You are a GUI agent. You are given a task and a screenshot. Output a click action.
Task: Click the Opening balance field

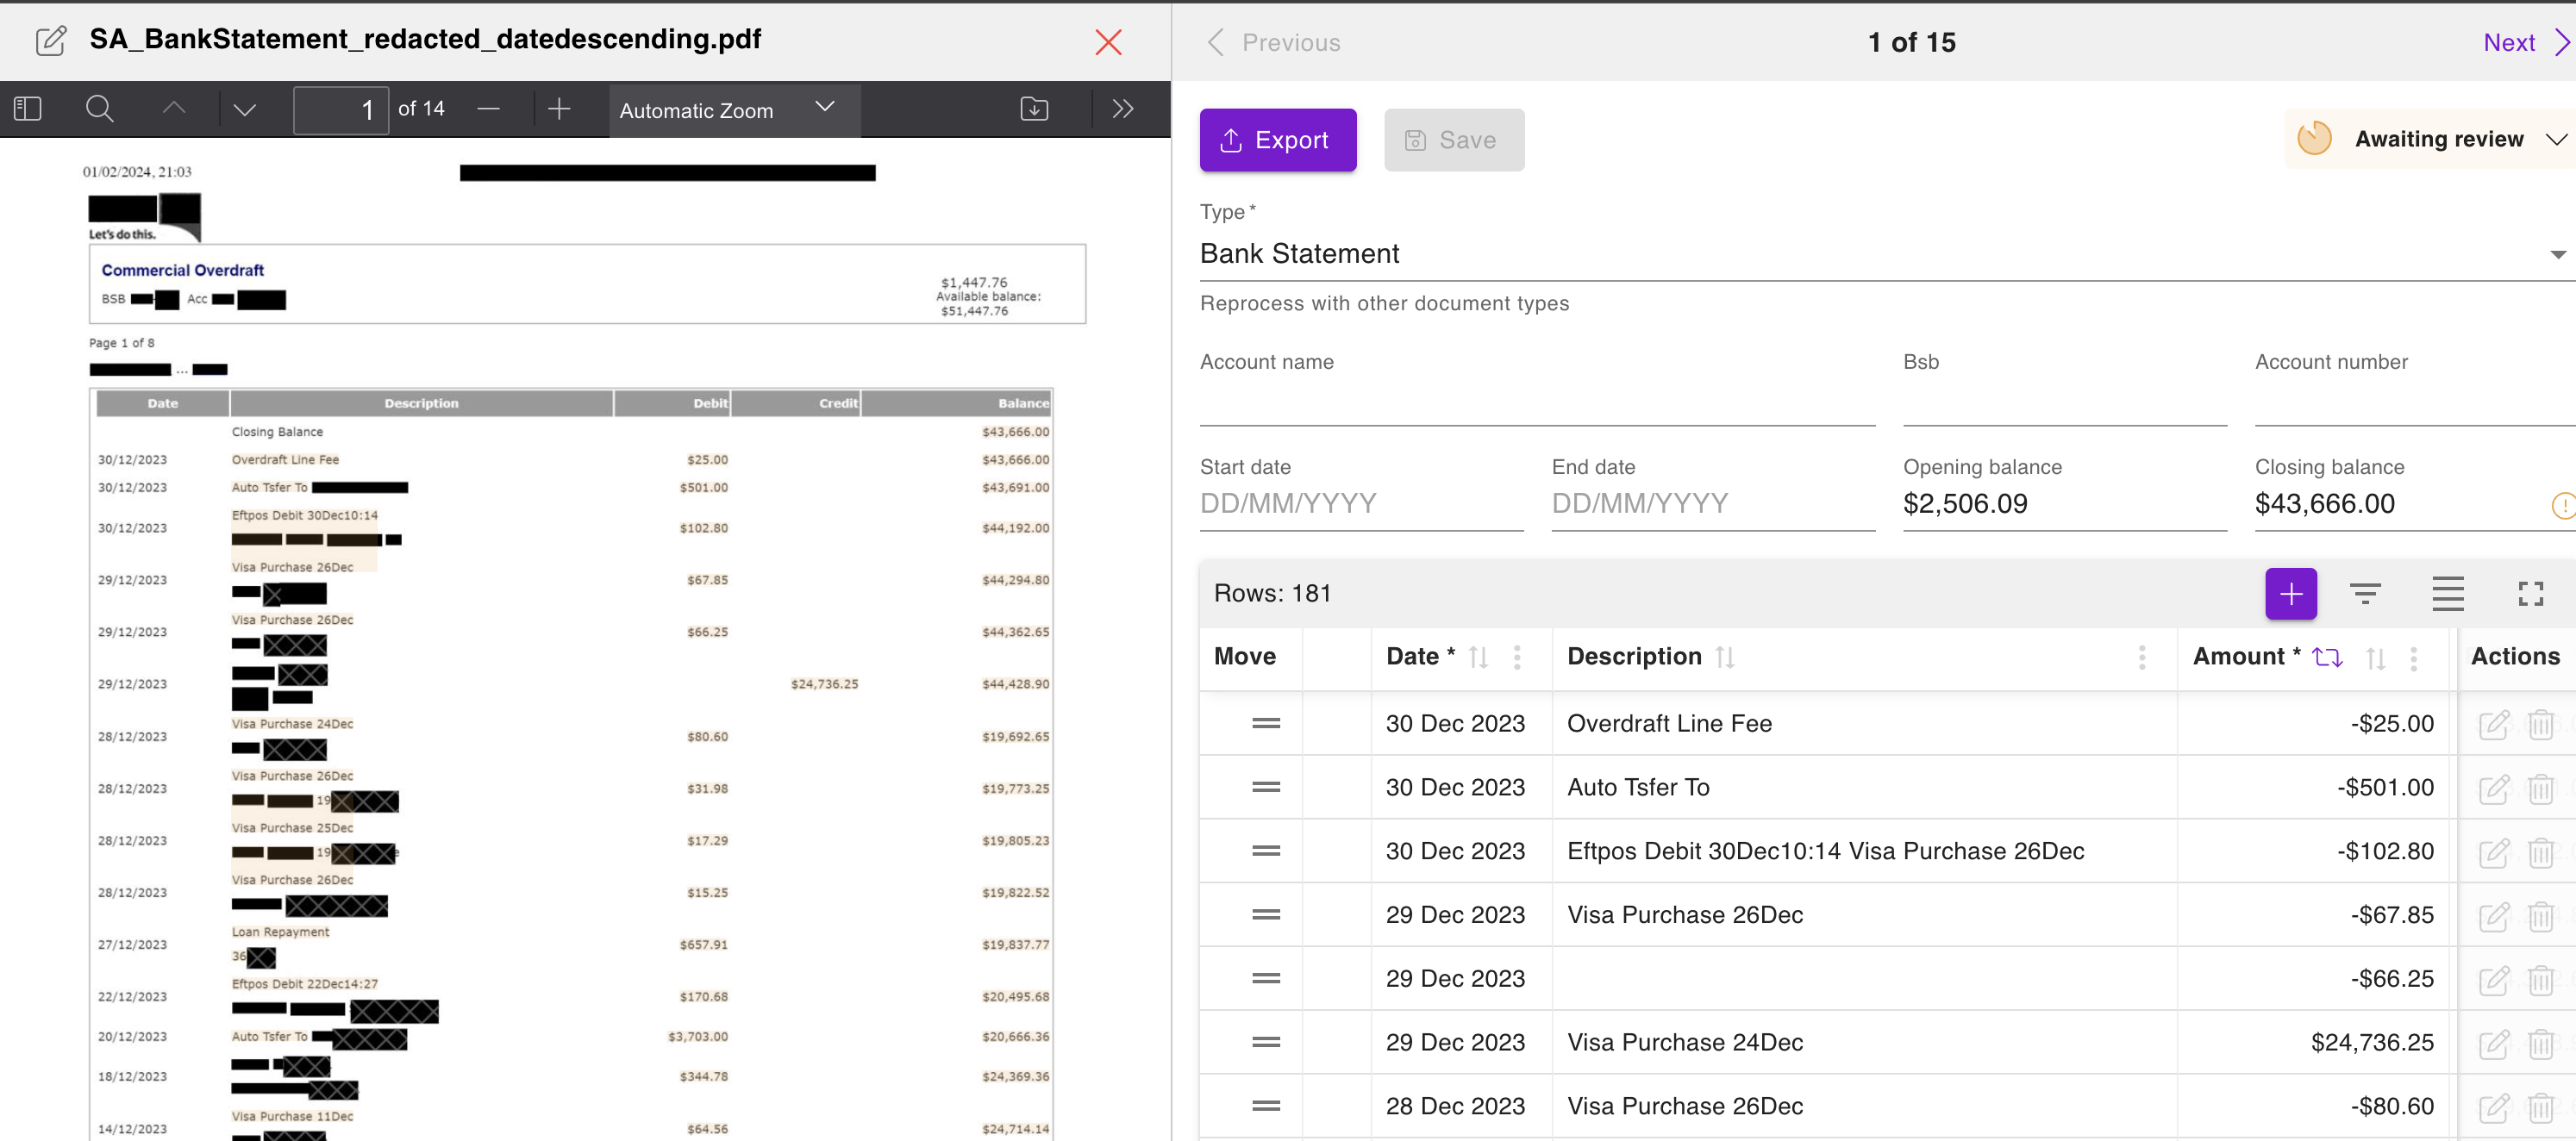2064,503
